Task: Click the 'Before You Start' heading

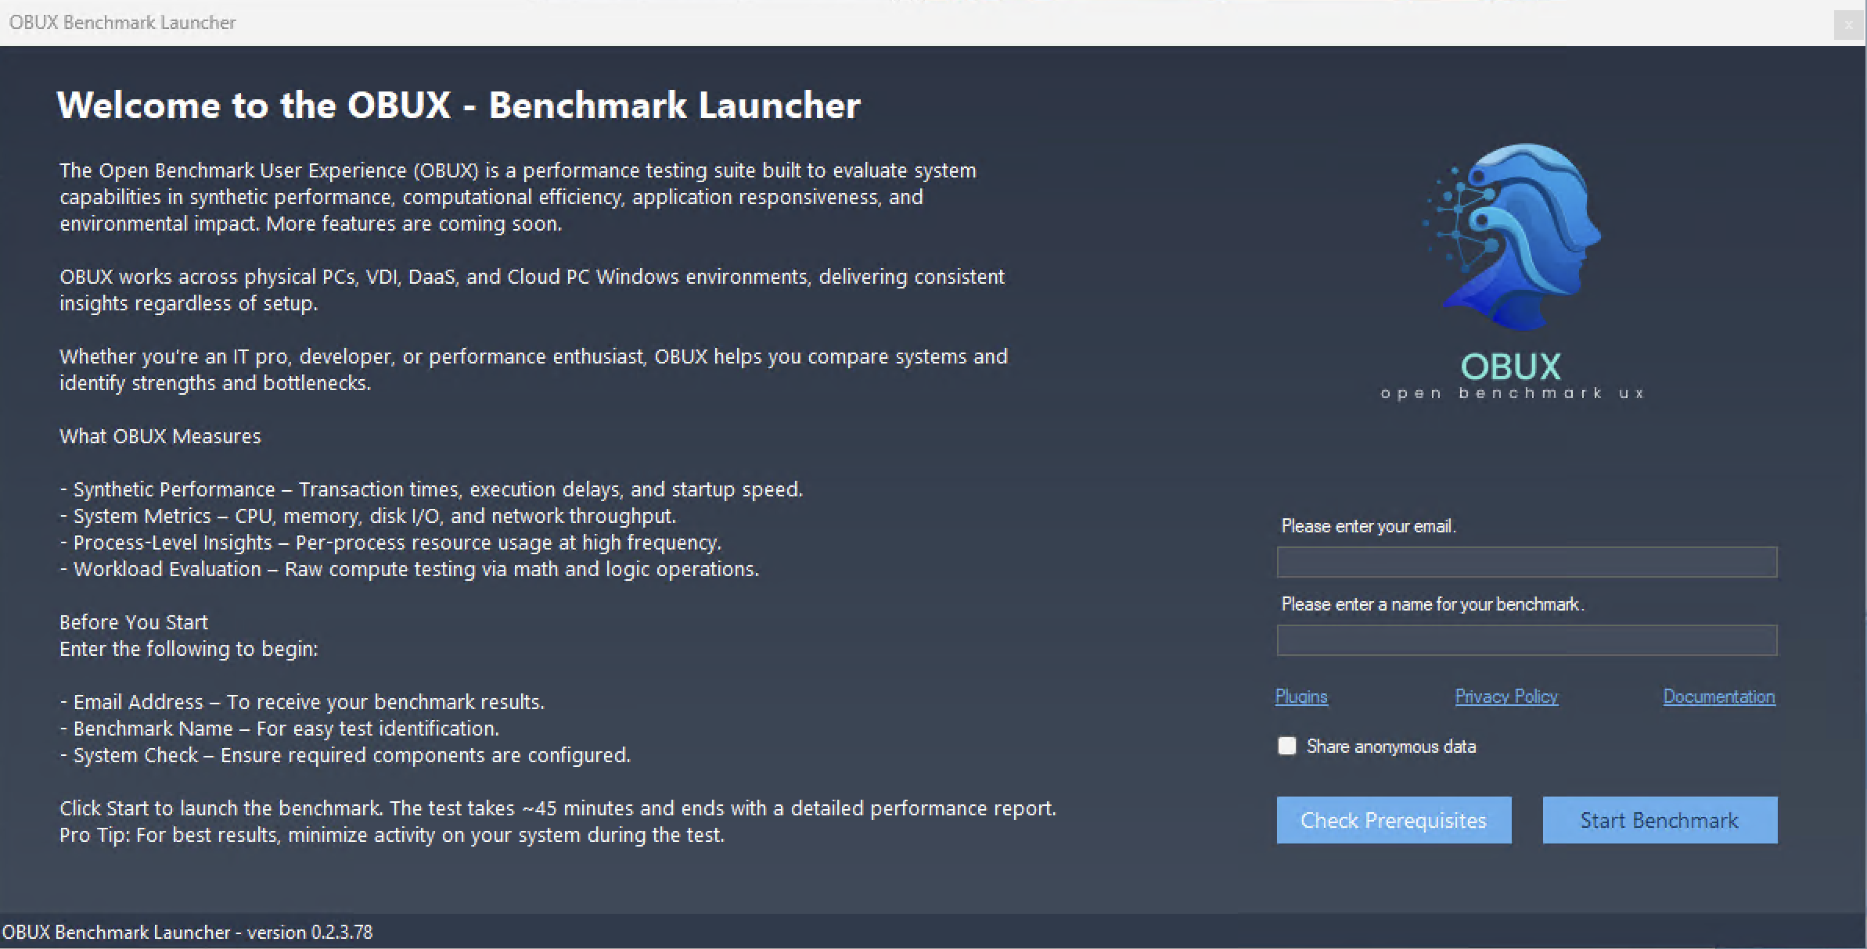Action: [133, 622]
